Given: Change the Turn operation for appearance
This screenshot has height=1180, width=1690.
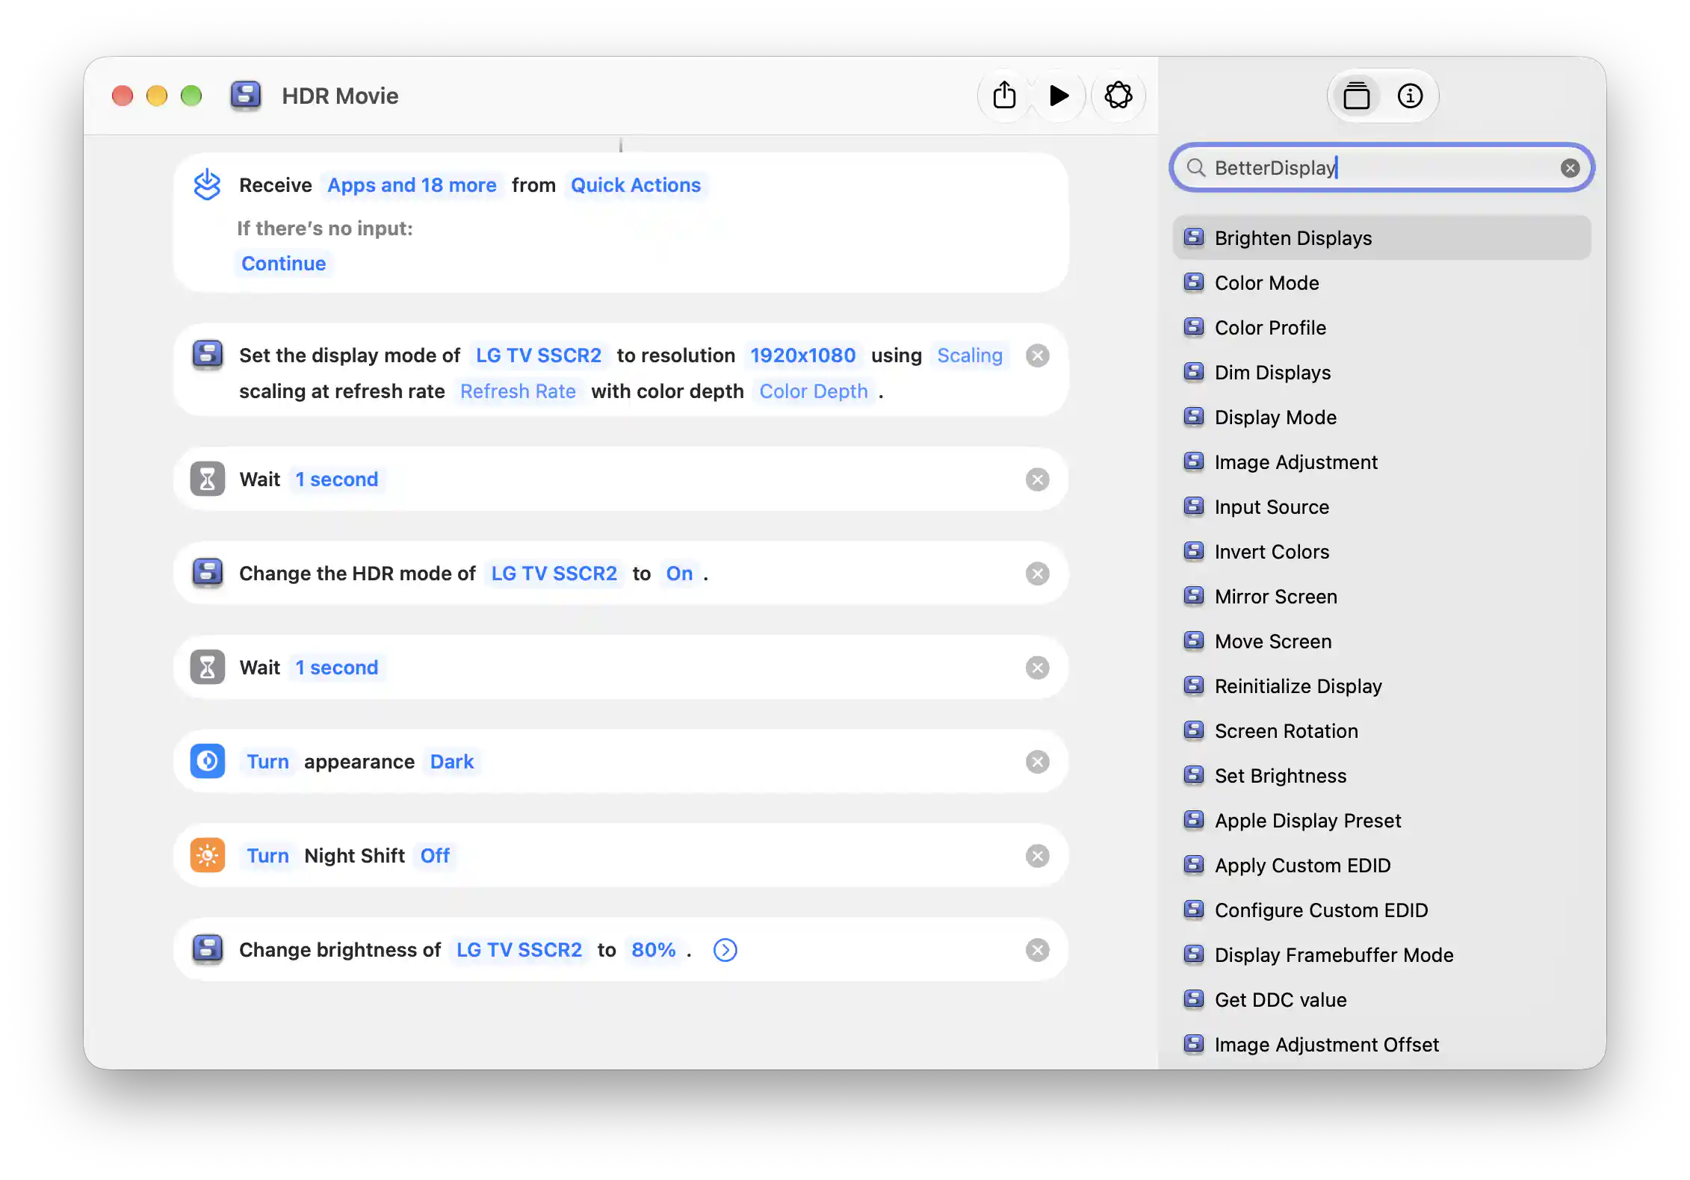Looking at the screenshot, I should pos(267,762).
